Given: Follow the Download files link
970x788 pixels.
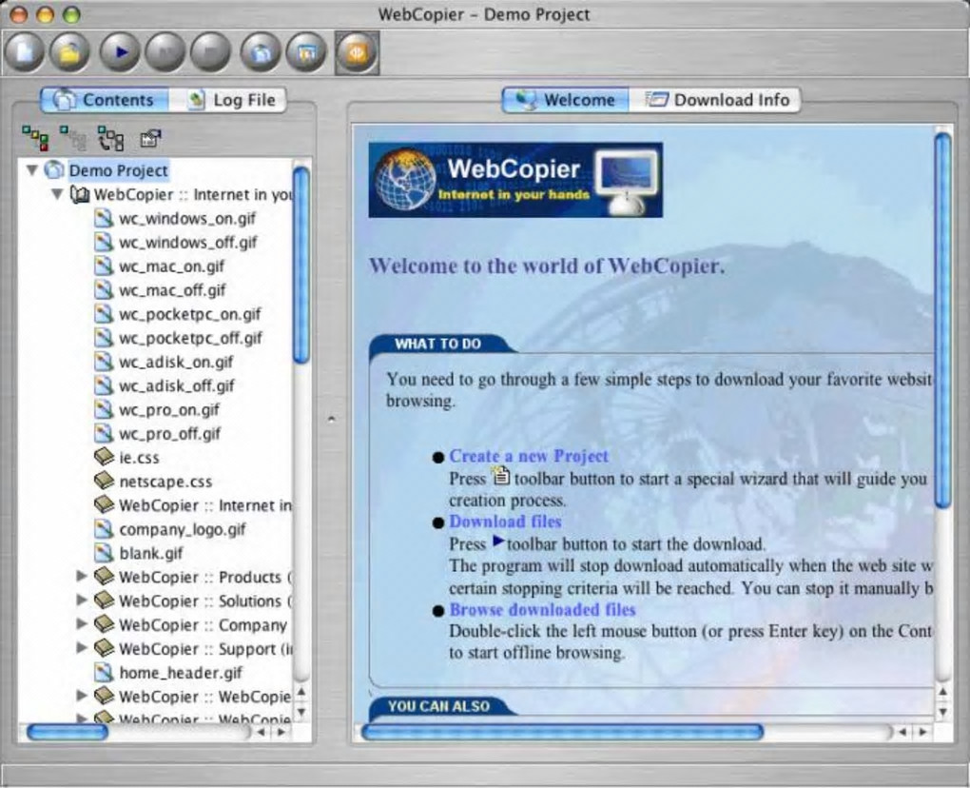Looking at the screenshot, I should pyautogui.click(x=505, y=522).
